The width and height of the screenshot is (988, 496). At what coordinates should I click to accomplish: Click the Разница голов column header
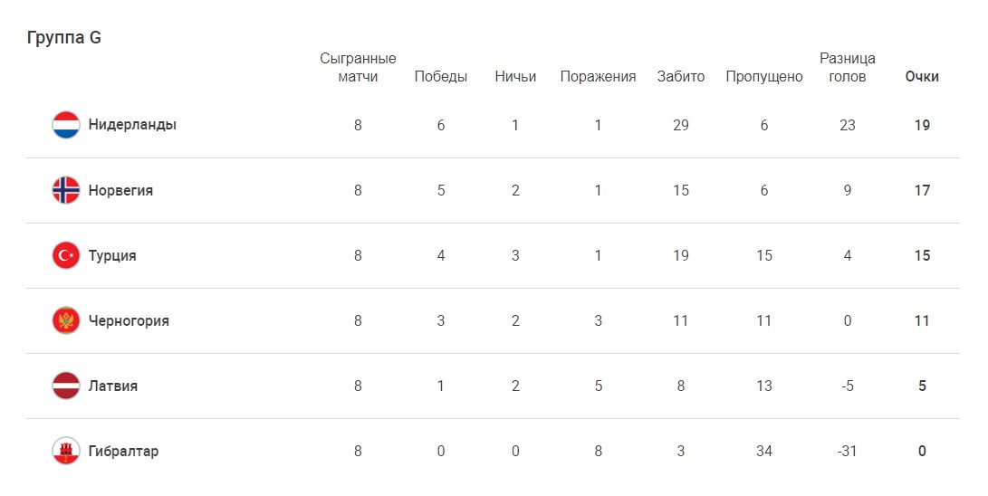(848, 68)
